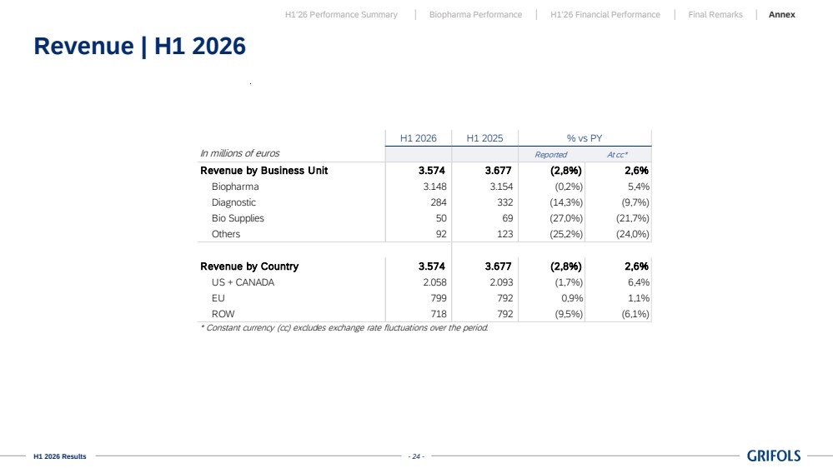Select the US + CANADA row label
Screen dimensions: 833x468
243,282
